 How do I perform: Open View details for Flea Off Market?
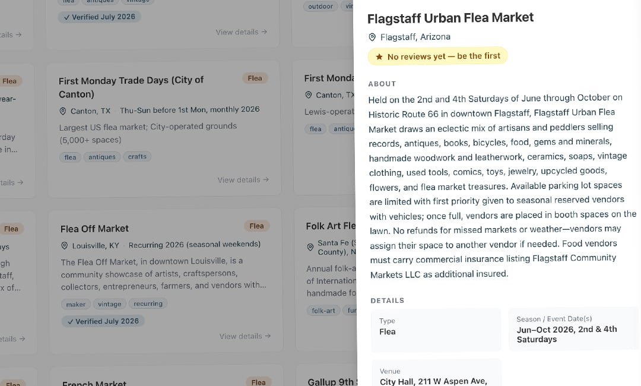tap(245, 336)
